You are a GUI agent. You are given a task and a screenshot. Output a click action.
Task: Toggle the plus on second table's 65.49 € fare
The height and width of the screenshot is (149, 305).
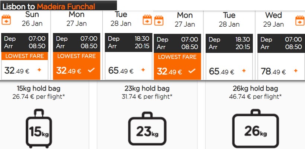[x=244, y=70]
